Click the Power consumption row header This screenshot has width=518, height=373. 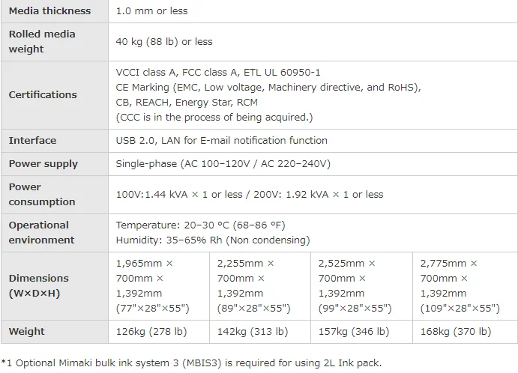coord(42,195)
